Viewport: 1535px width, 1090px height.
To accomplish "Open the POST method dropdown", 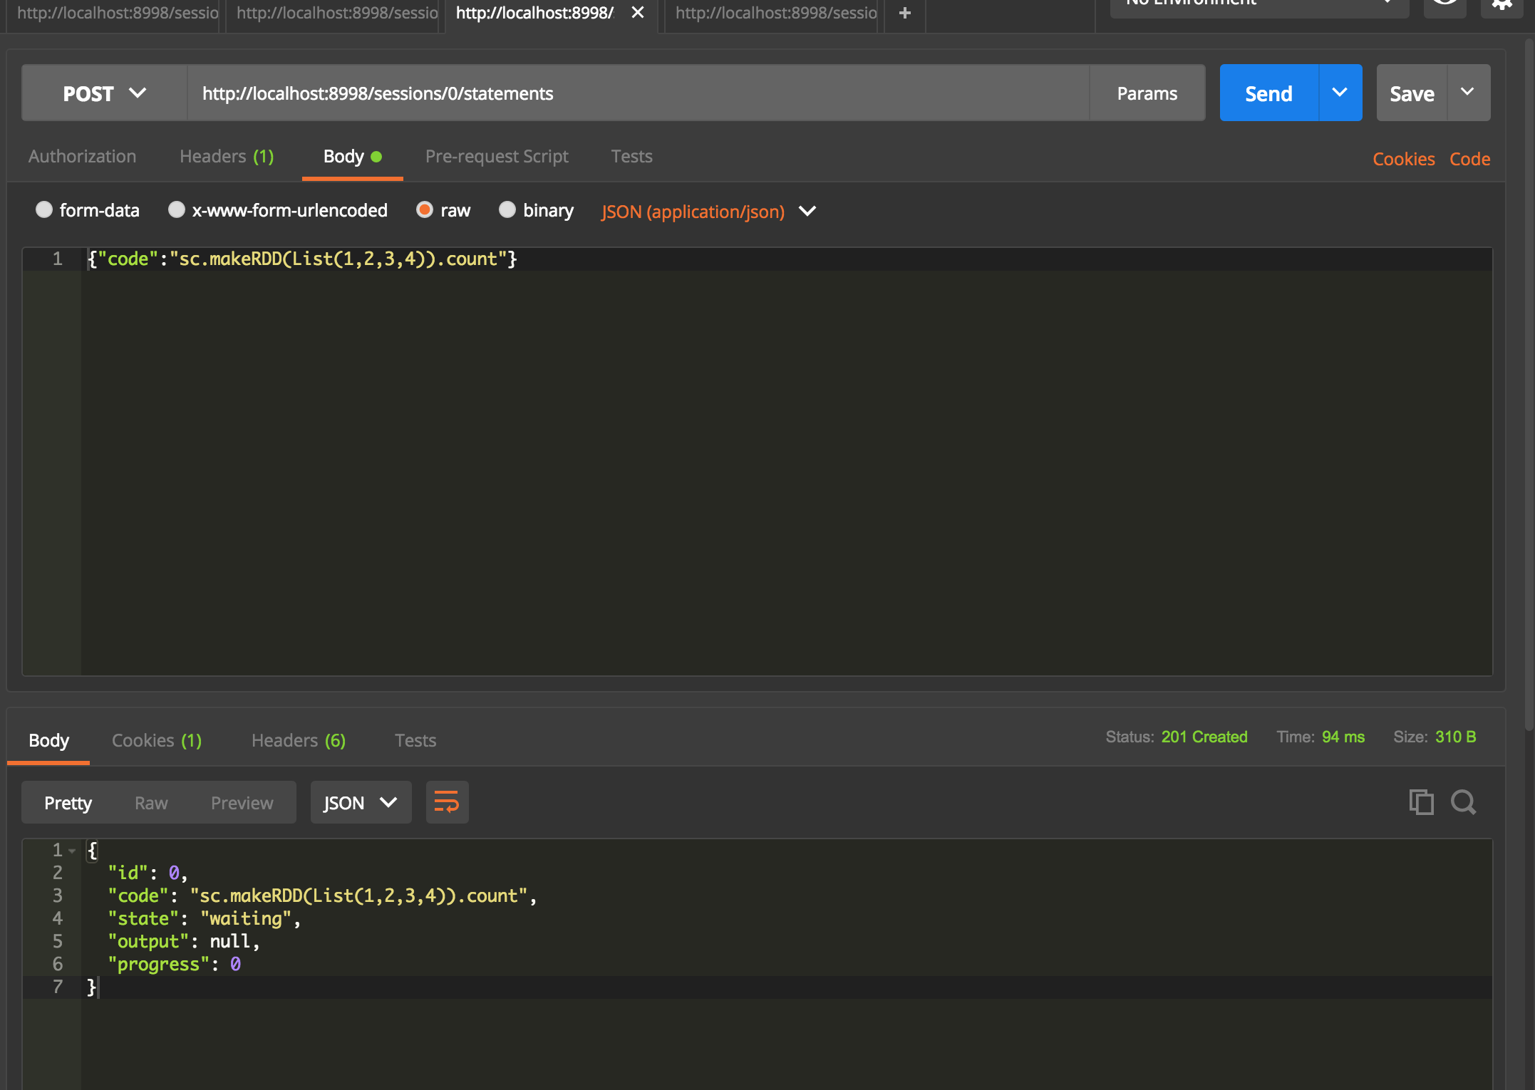I will (x=105, y=93).
